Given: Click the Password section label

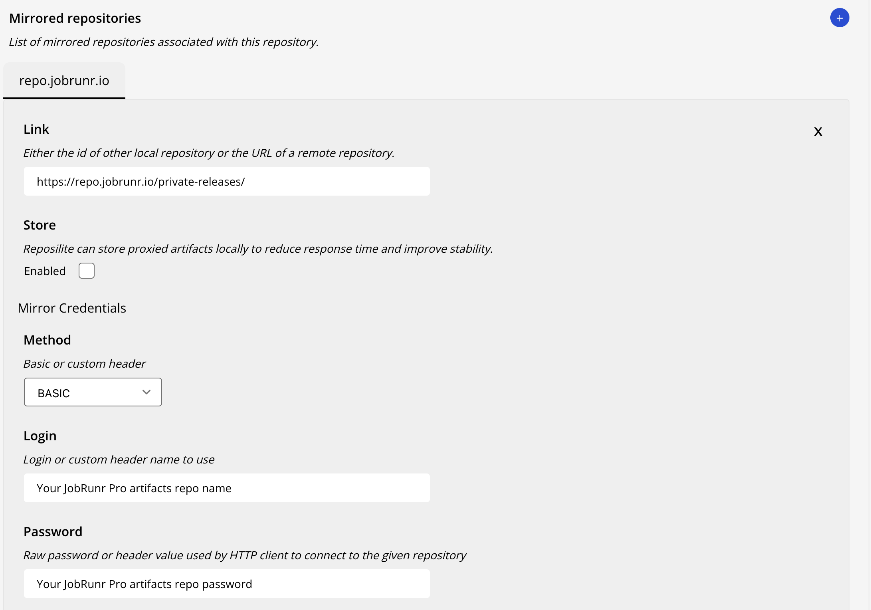Looking at the screenshot, I should coord(53,532).
